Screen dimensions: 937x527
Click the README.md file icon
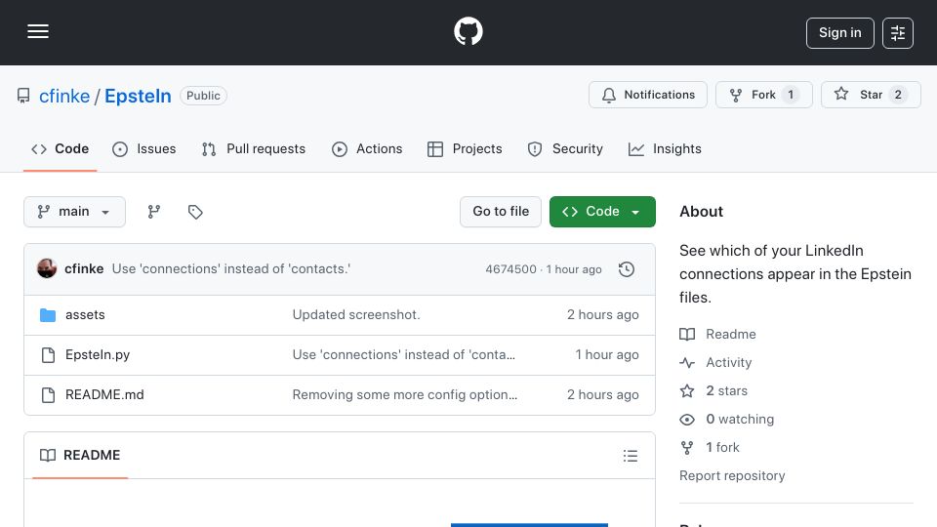(48, 395)
